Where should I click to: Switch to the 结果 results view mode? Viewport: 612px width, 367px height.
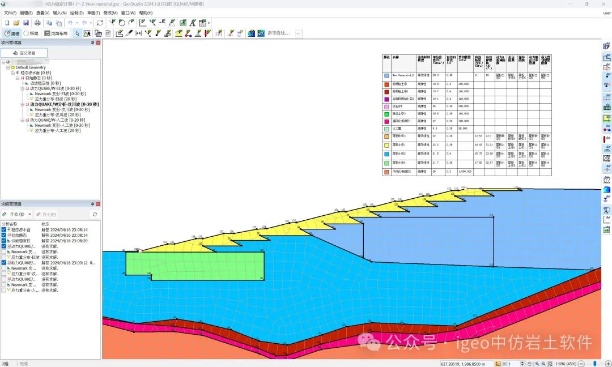(x=31, y=33)
